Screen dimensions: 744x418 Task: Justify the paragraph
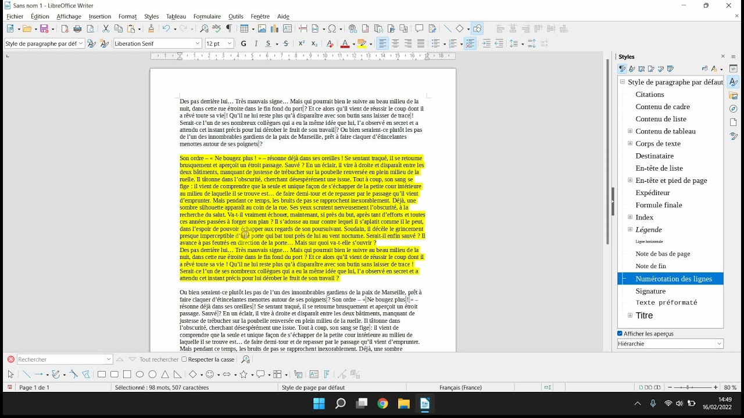(x=421, y=44)
